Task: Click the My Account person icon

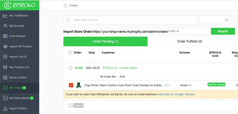Action: click(x=5, y=26)
